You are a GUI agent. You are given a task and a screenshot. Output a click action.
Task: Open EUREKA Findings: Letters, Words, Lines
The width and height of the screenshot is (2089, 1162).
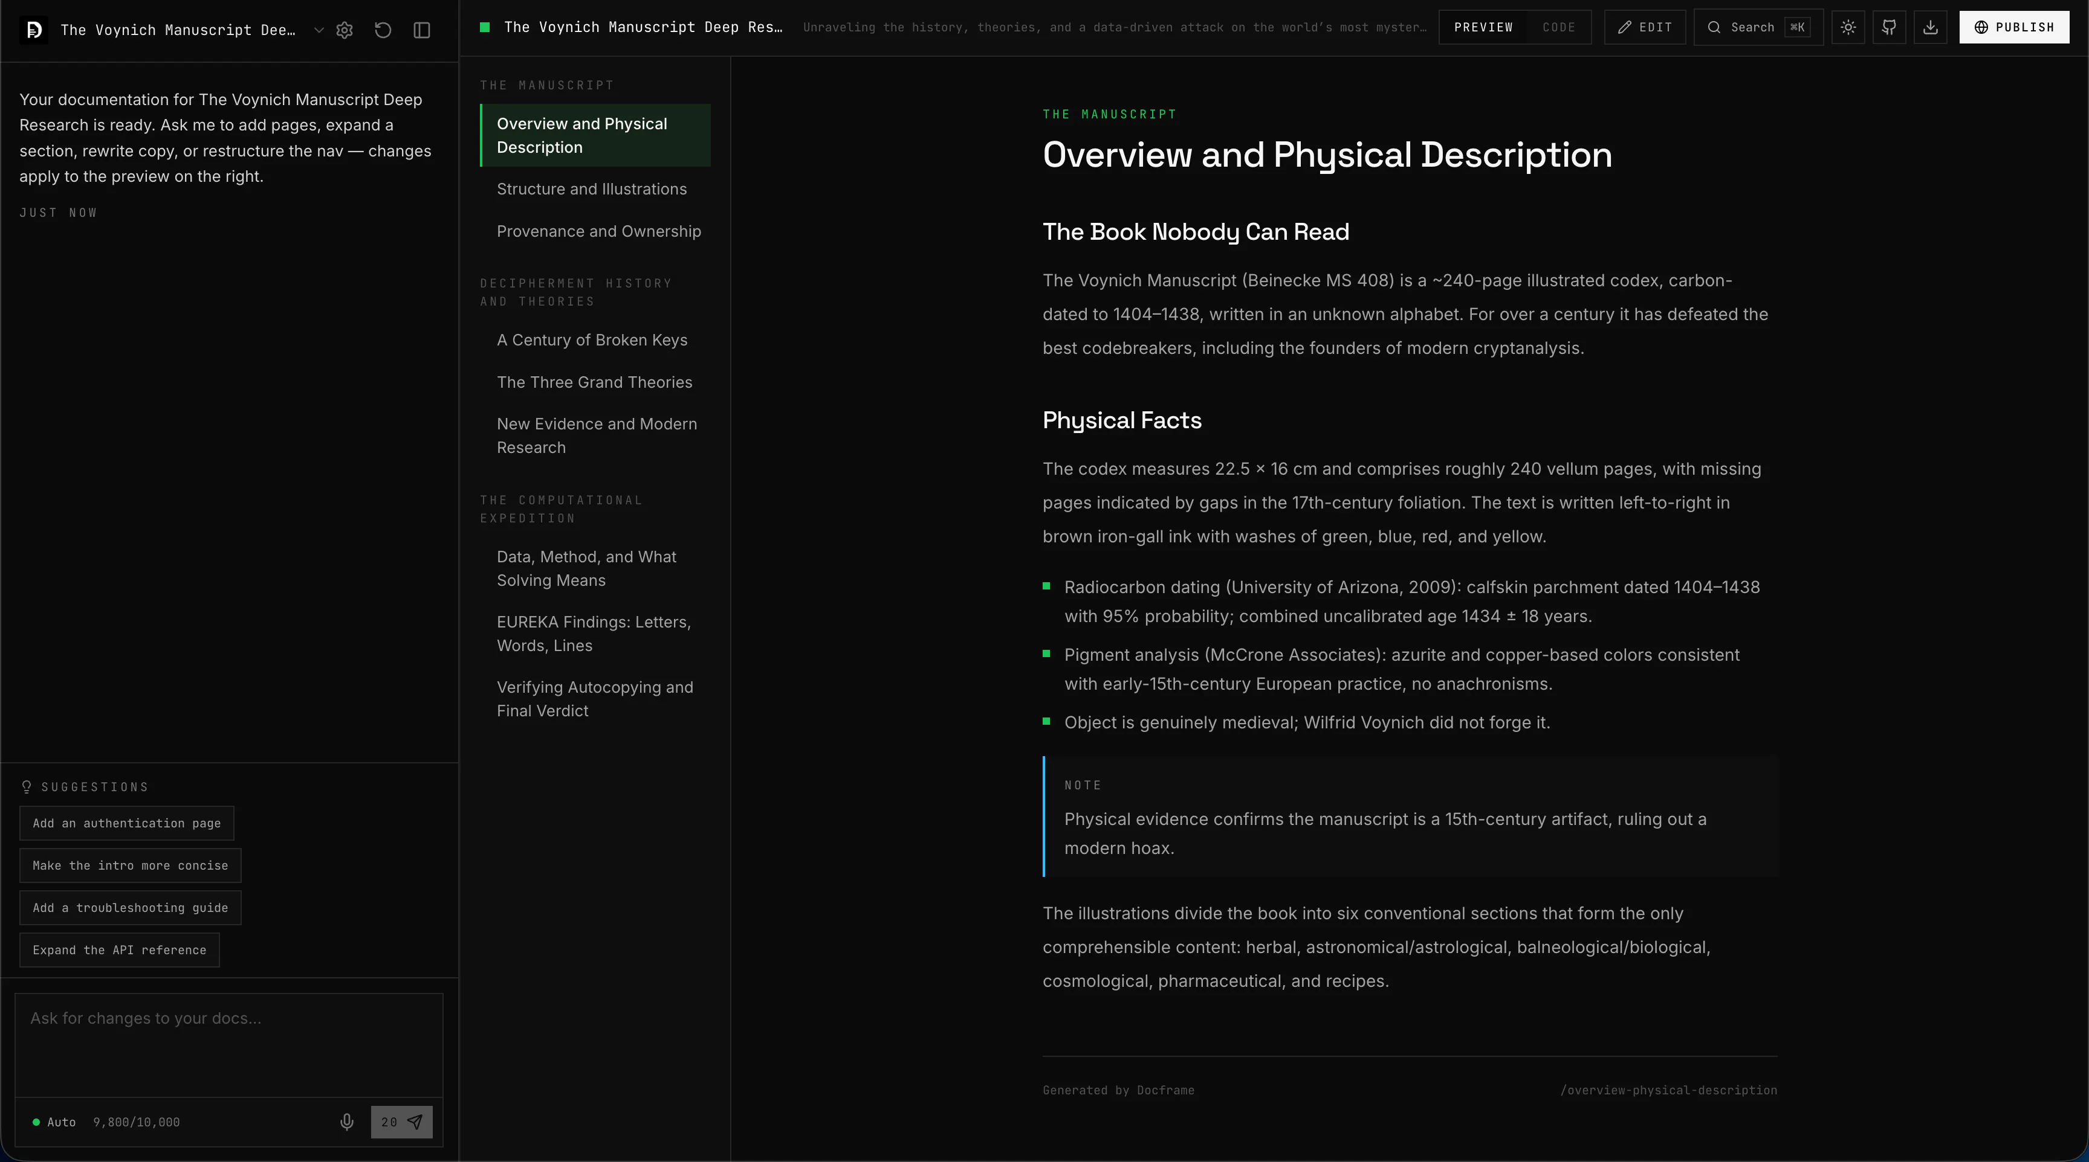tap(595, 634)
